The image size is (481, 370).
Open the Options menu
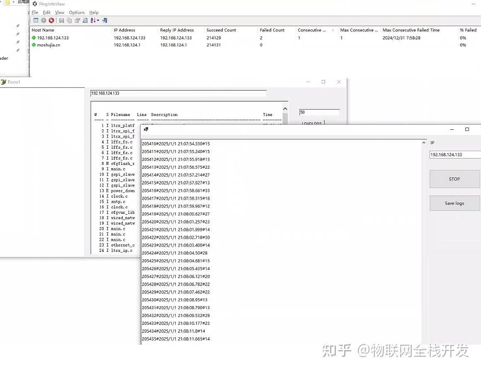[x=76, y=12]
